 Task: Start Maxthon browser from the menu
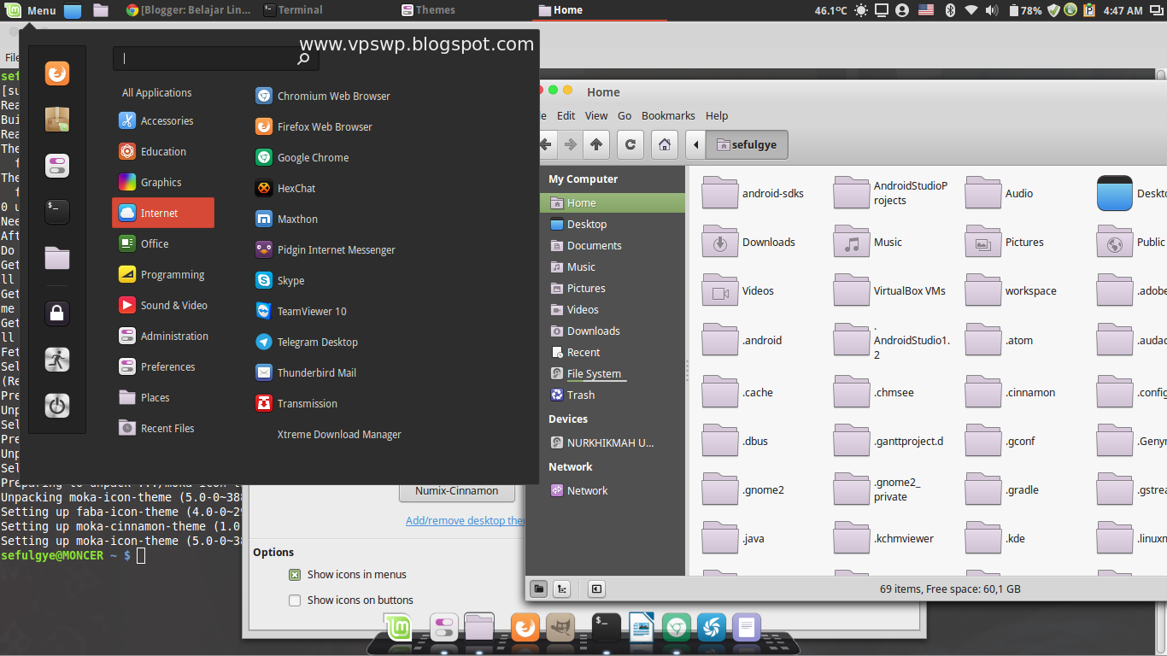point(286,220)
